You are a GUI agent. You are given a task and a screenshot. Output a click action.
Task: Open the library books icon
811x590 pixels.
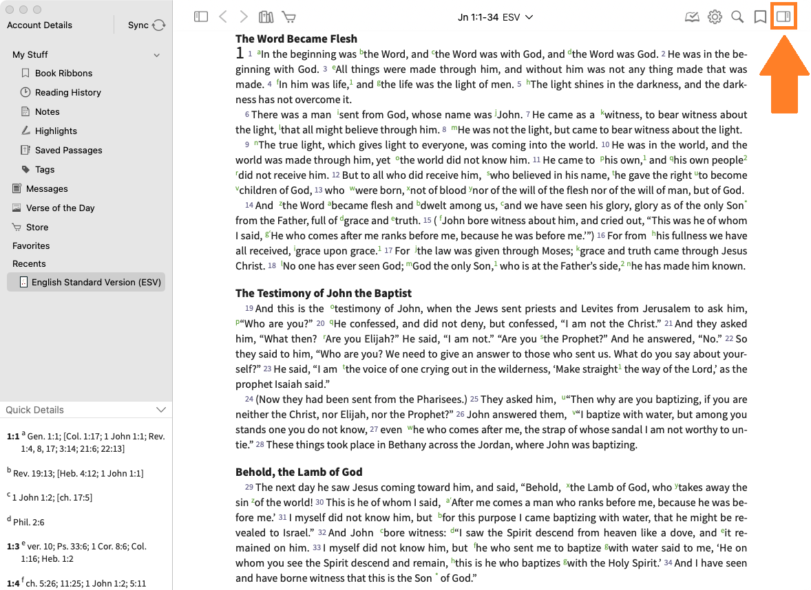pyautogui.click(x=266, y=17)
